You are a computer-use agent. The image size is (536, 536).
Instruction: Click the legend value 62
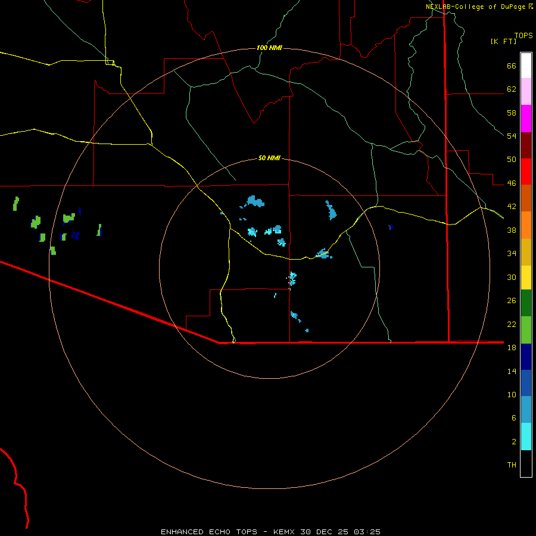(x=512, y=89)
